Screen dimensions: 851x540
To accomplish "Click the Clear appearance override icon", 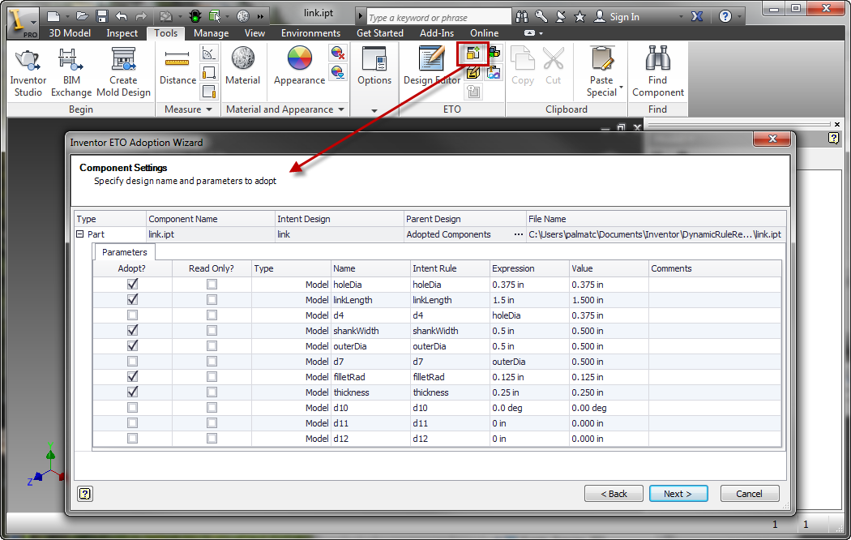I will click(x=338, y=54).
